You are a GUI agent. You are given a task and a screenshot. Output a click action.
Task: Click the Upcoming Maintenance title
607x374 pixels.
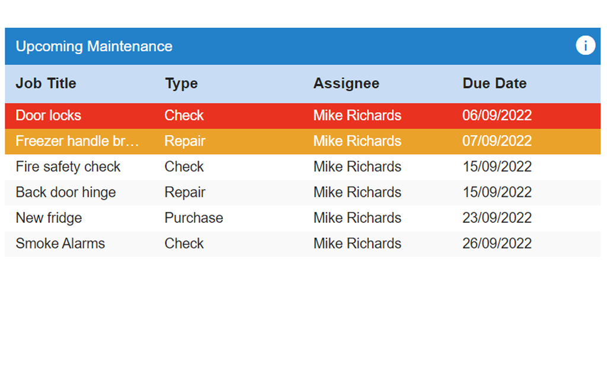[x=94, y=46]
